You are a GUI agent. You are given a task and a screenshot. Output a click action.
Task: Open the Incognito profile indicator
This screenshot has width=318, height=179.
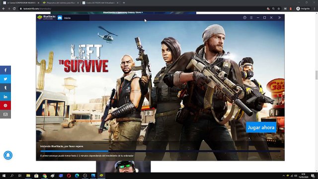coord(303,8)
